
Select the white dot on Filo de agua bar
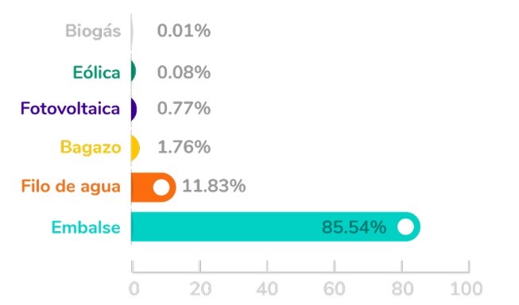click(161, 187)
